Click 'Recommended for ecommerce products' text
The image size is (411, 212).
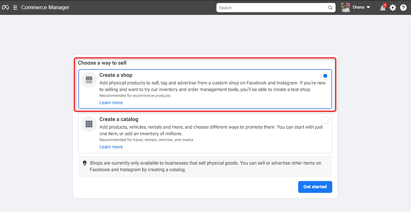tap(135, 96)
